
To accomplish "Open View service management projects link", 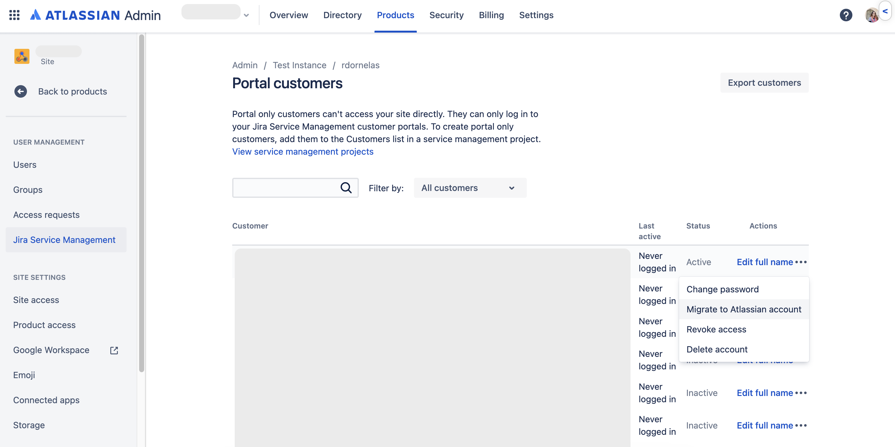I will pyautogui.click(x=303, y=152).
